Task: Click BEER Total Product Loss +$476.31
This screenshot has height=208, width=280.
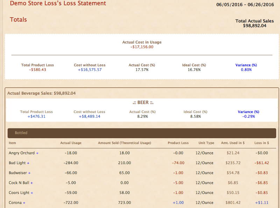Action: 36,116
